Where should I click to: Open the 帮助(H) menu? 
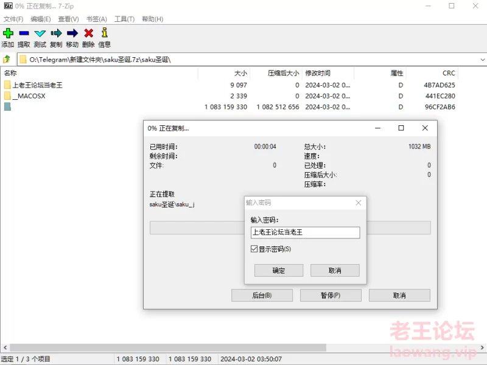pos(153,19)
